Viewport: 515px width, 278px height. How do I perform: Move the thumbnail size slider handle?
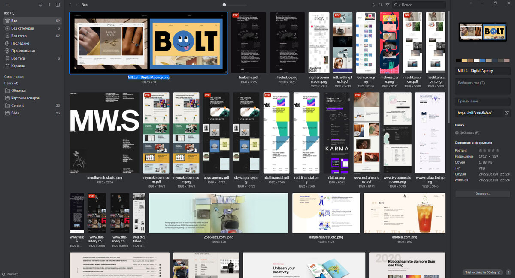[224, 5]
